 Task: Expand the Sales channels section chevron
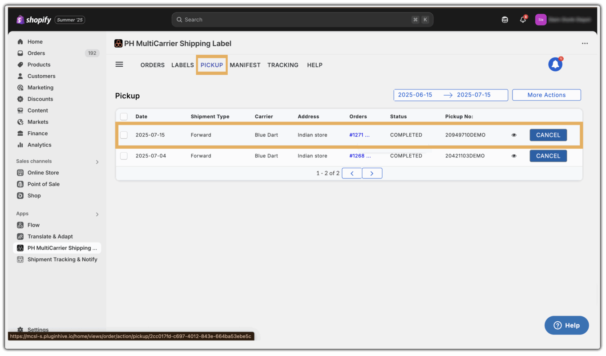97,162
